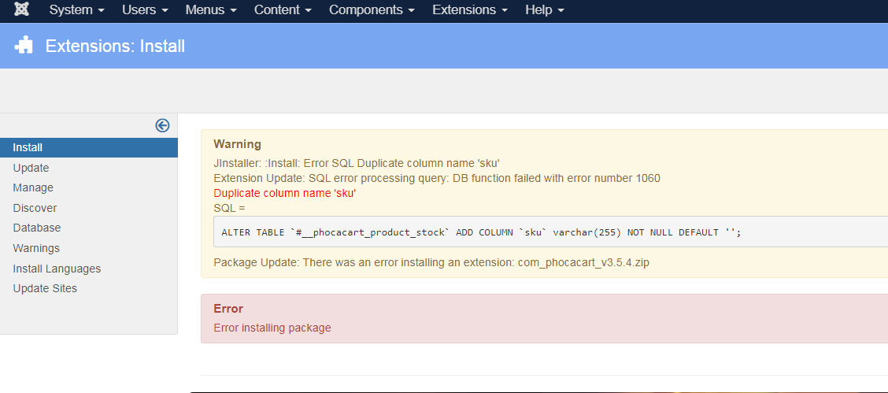Click the ALTER TABLE SQL code block

(550, 232)
